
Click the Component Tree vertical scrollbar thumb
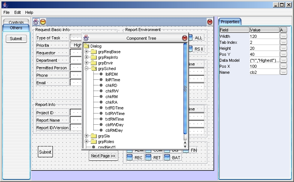click(185, 89)
